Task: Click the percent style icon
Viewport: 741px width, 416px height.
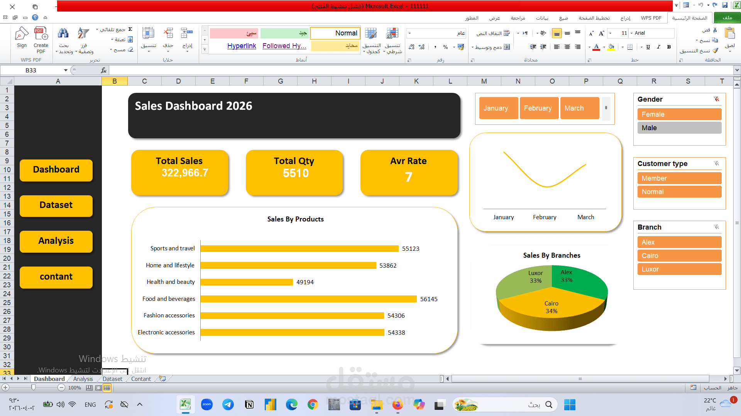Action: tap(445, 47)
